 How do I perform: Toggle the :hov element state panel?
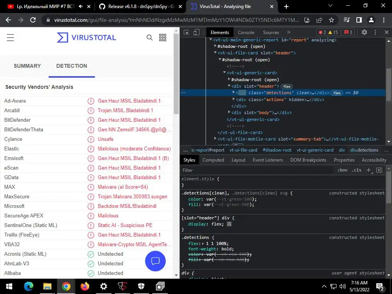pos(343,170)
